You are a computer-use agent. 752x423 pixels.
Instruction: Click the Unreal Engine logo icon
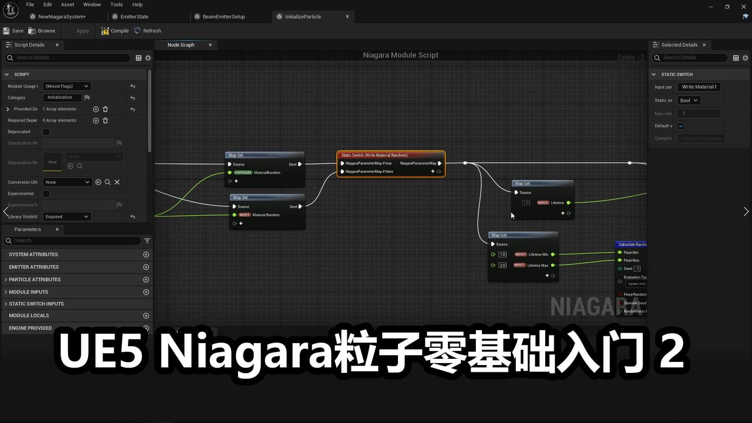[x=10, y=10]
